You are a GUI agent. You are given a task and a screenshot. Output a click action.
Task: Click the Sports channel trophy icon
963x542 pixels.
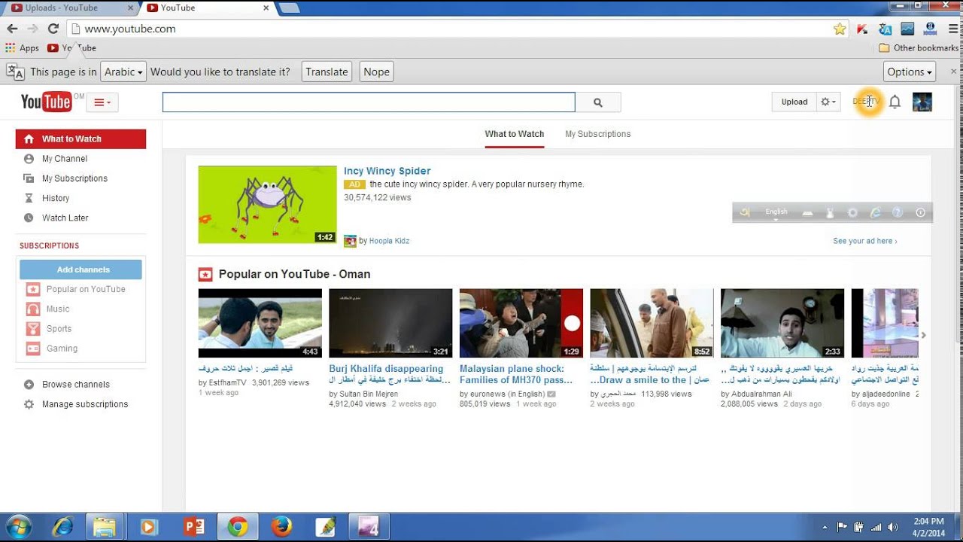[33, 328]
